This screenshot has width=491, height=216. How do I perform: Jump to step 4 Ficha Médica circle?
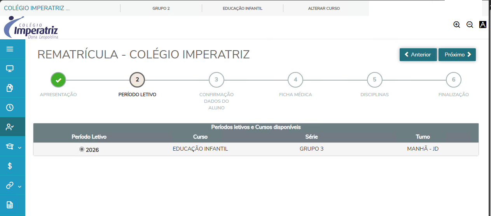(x=295, y=80)
